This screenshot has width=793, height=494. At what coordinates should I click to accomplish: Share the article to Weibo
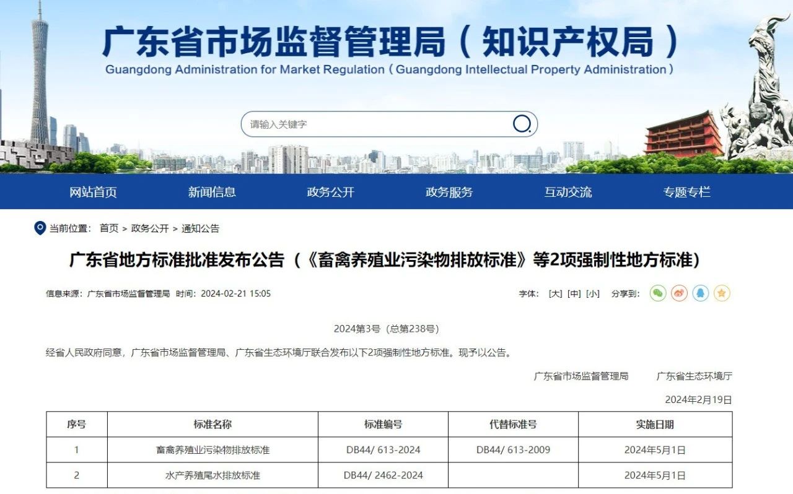[679, 293]
